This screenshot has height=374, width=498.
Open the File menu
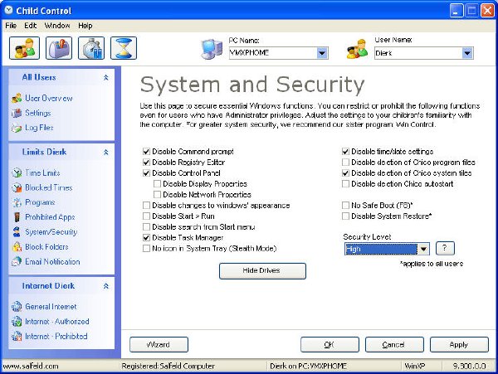click(11, 26)
